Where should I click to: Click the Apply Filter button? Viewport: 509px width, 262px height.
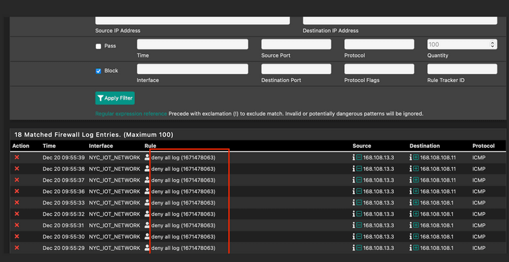[115, 98]
